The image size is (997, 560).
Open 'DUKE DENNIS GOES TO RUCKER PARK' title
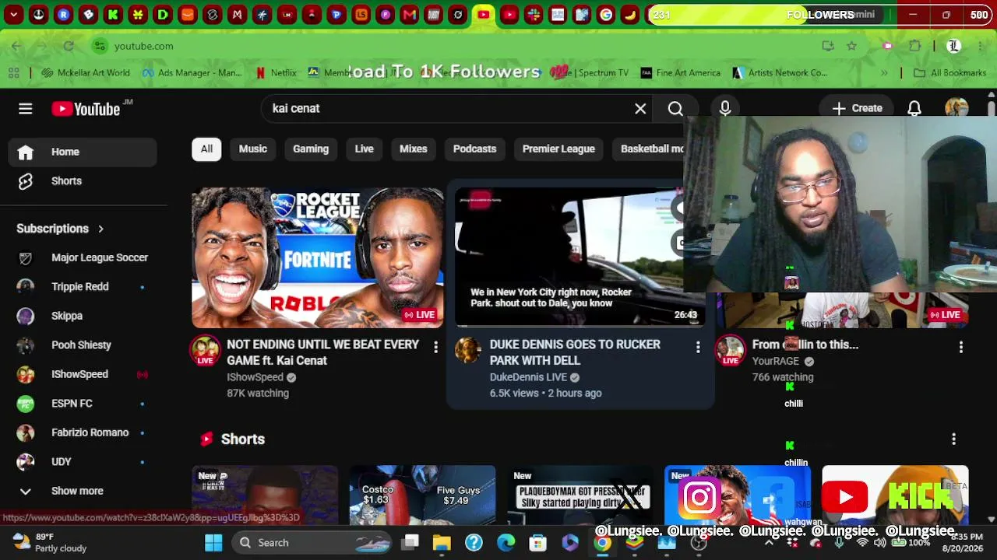click(575, 352)
